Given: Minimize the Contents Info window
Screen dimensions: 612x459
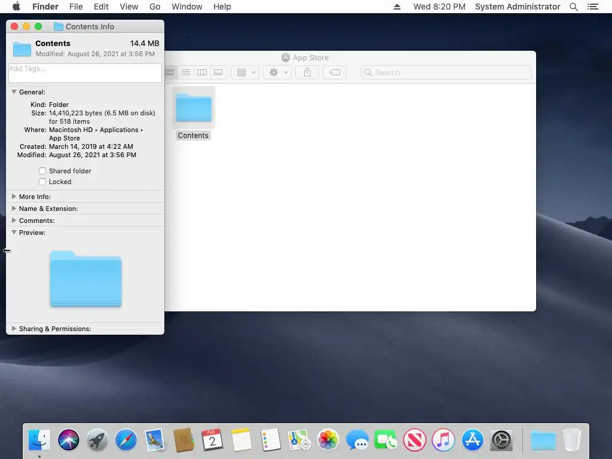Looking at the screenshot, I should (x=26, y=26).
